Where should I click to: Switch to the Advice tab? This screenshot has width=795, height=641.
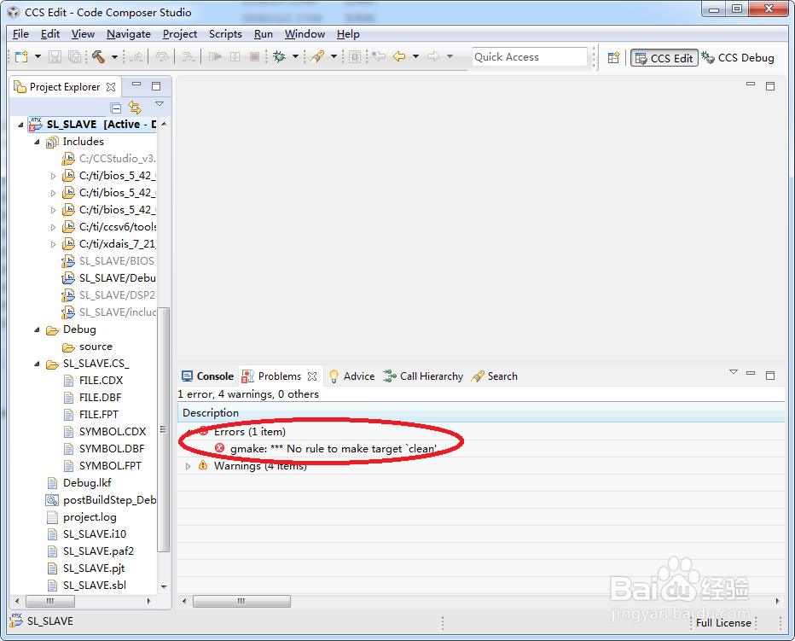point(352,376)
